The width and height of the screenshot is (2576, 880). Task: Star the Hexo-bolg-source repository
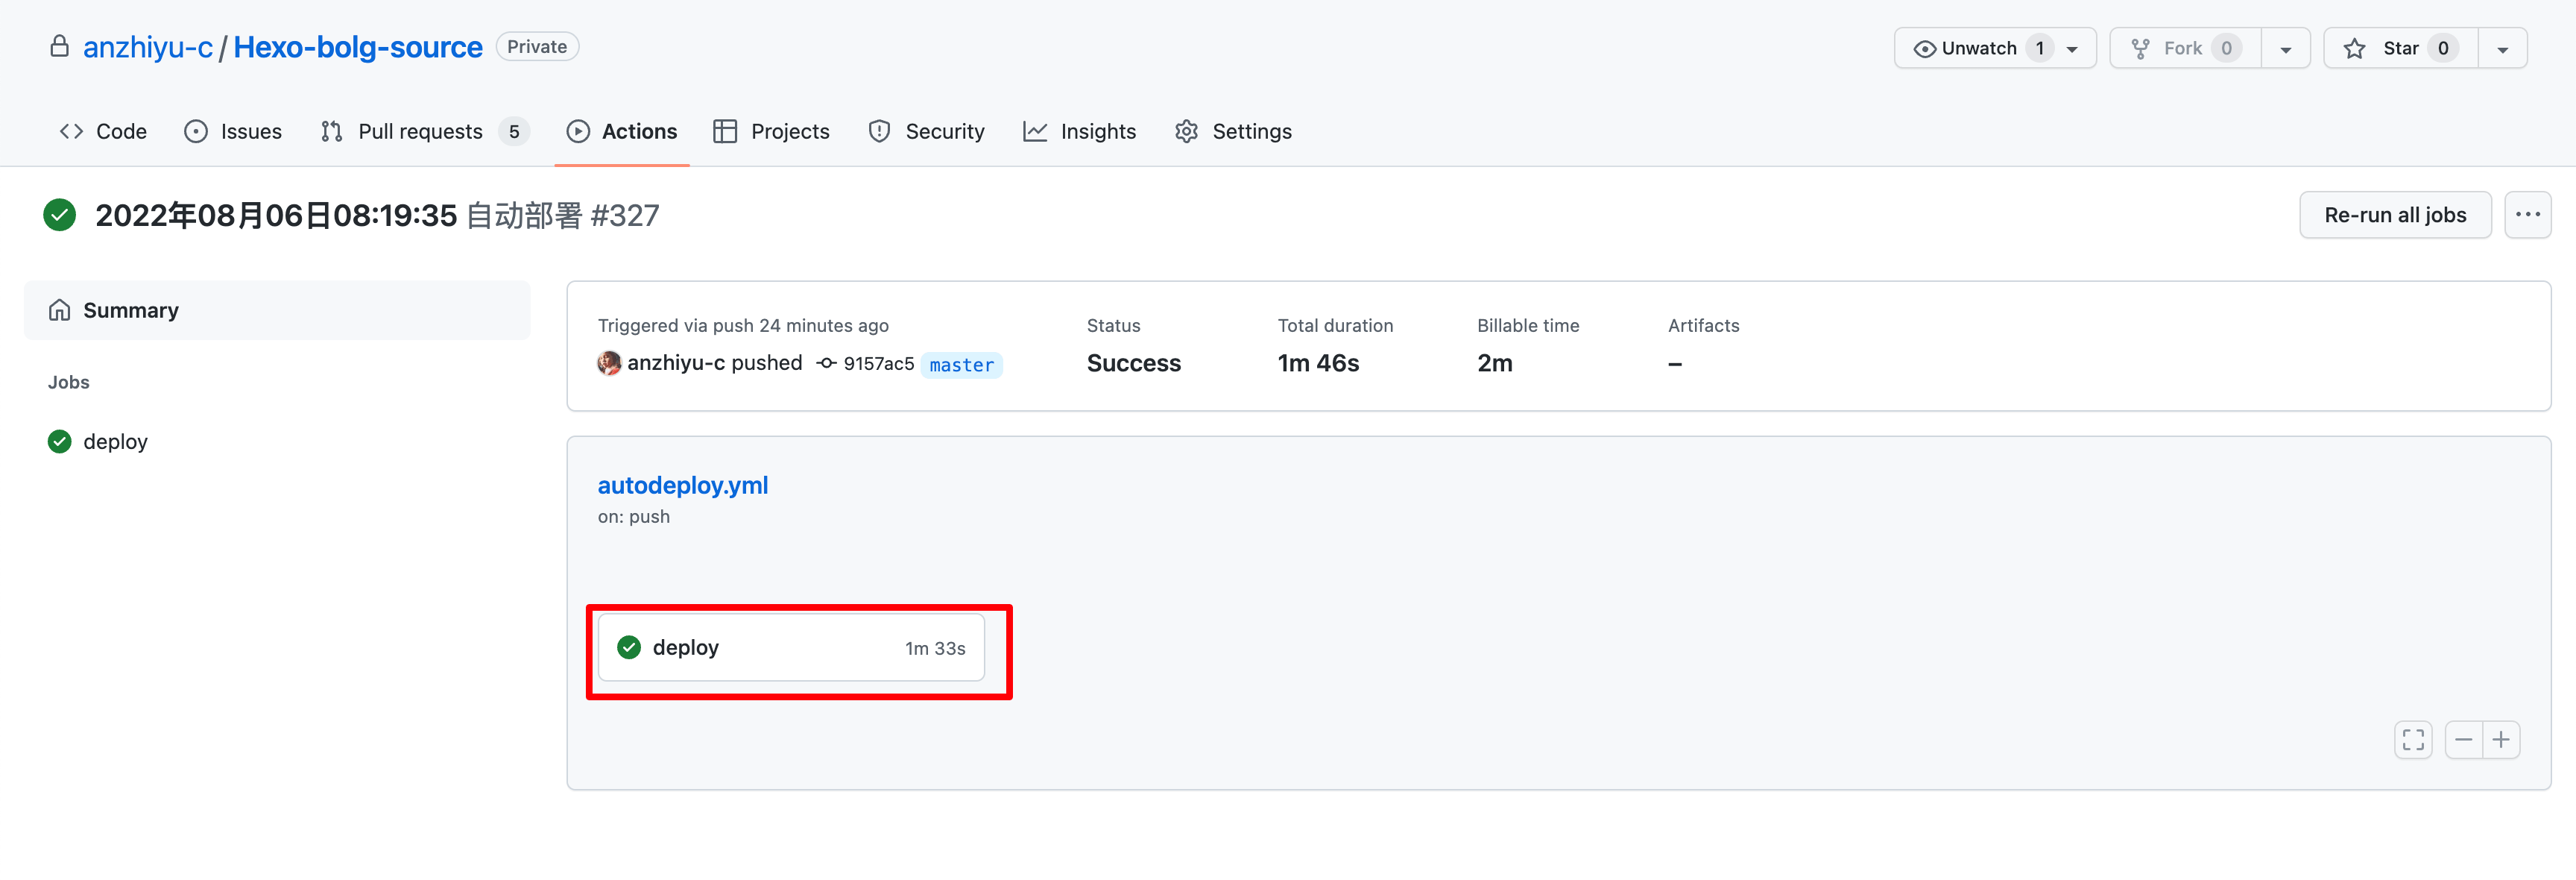pos(2399,48)
